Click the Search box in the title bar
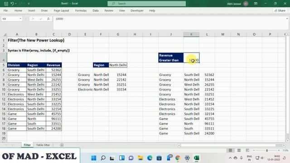The height and width of the screenshot is (163, 290). [147, 4]
